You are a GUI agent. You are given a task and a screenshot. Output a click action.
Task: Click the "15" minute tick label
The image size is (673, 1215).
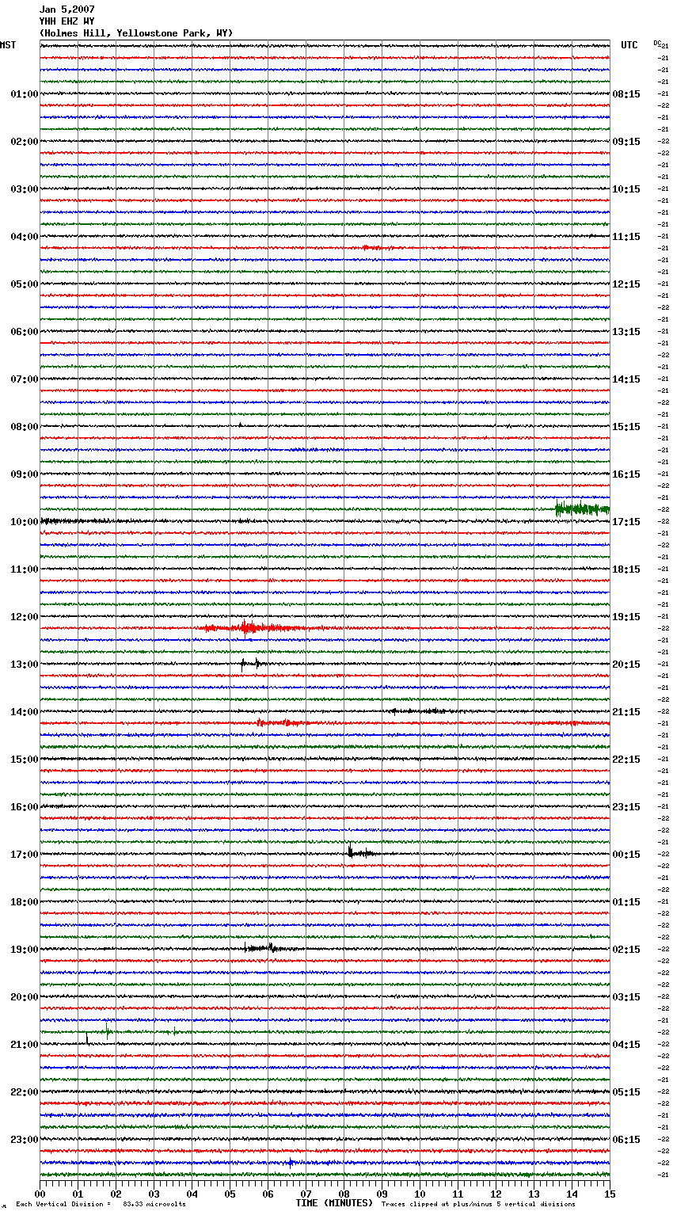610,1194
